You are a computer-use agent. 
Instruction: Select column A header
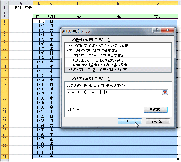tap(21, 3)
